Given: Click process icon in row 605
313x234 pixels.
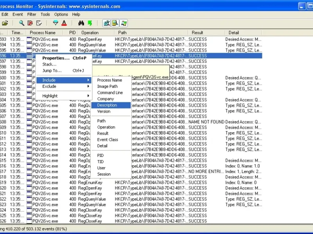Looking at the screenshot, I should 29,105.
